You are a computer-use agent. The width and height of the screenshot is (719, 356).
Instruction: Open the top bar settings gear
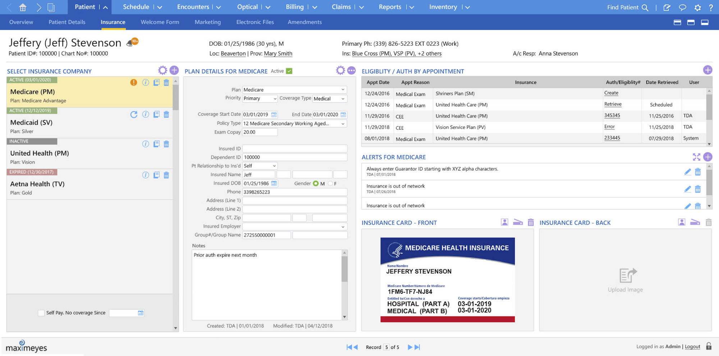698,8
